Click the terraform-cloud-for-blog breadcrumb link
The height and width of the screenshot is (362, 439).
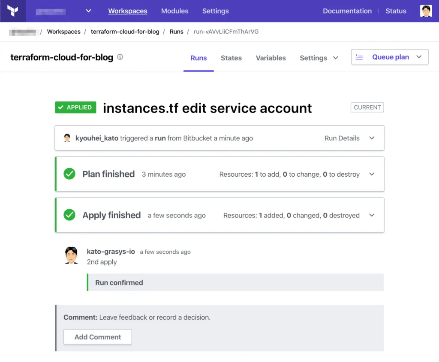(x=125, y=32)
